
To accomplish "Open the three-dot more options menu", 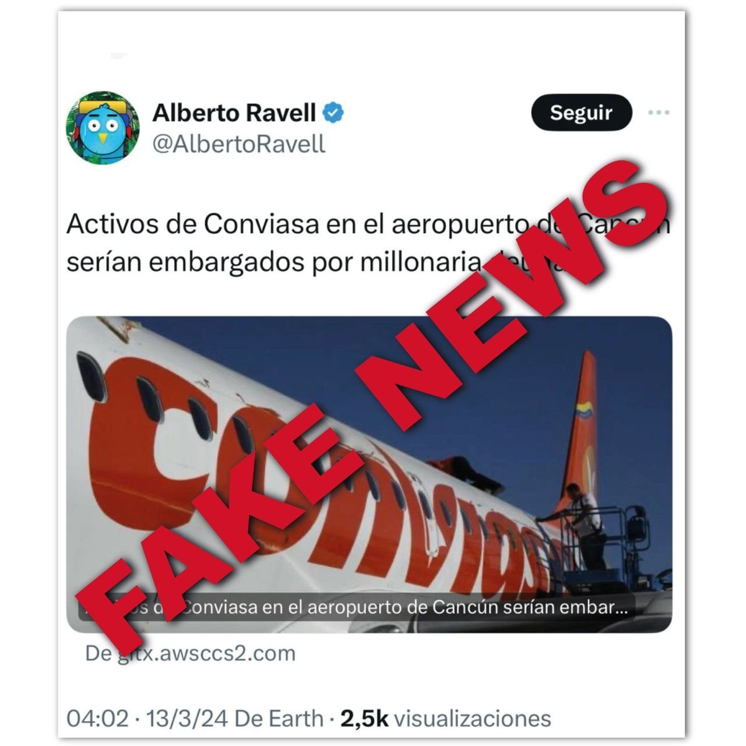I will click(x=659, y=112).
